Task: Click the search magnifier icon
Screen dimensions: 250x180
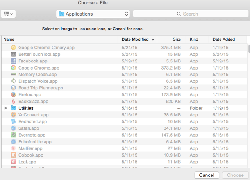Action: click(179, 14)
